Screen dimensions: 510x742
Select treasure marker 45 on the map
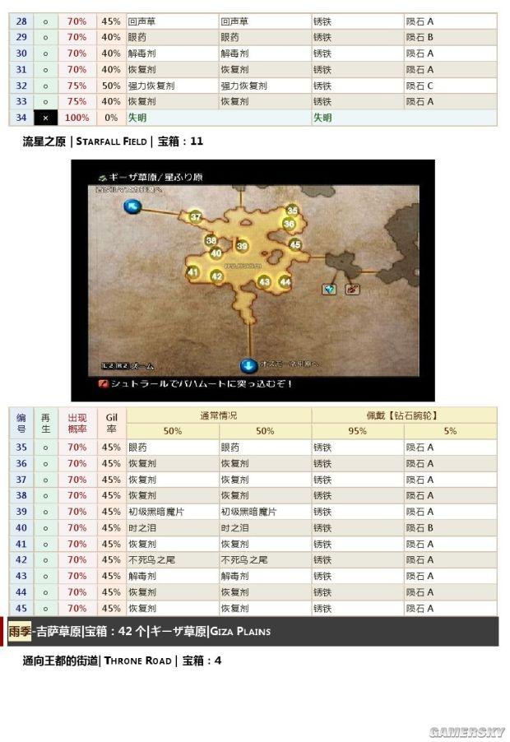click(x=295, y=244)
